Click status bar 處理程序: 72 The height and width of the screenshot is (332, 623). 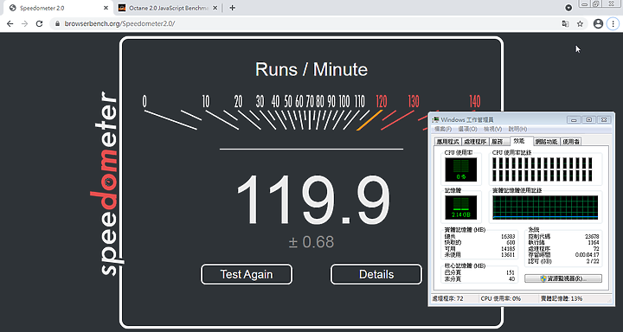pos(448,298)
